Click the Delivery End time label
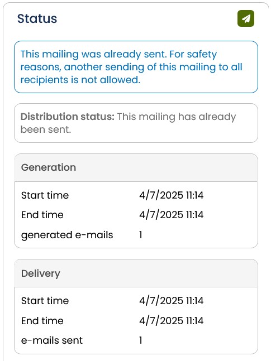Image resolution: width=271 pixels, height=361 pixels. pos(42,321)
